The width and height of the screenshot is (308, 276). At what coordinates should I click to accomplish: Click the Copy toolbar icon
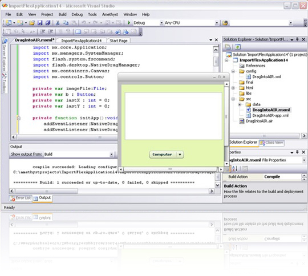(x=66, y=23)
